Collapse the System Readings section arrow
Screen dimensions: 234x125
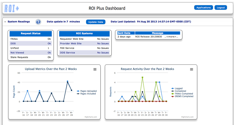point(5,22)
